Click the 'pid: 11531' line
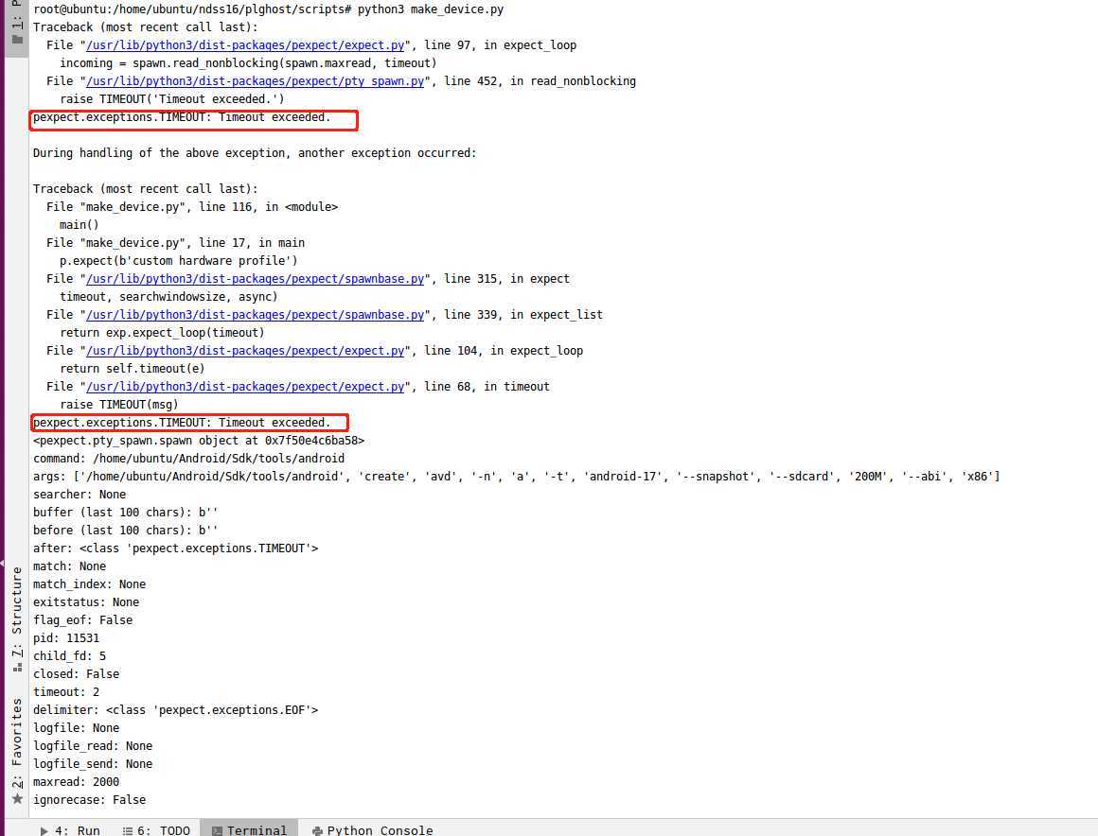 pos(66,638)
